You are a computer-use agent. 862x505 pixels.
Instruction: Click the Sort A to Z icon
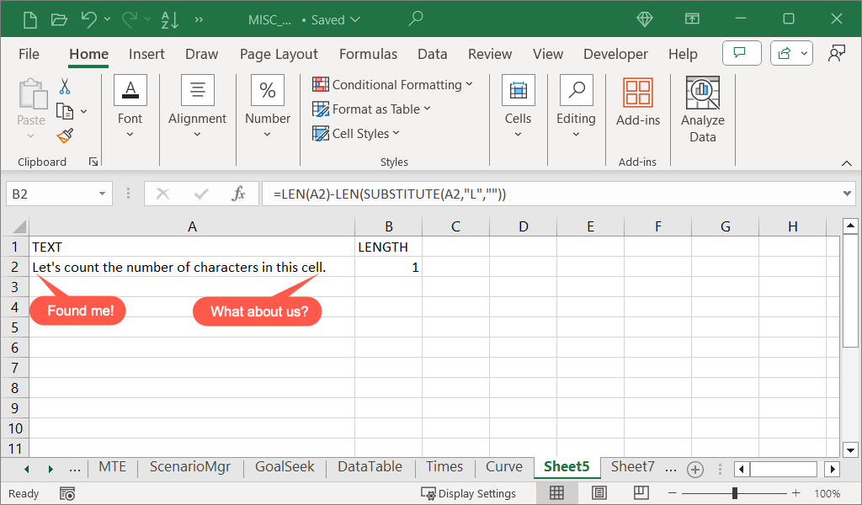(169, 19)
